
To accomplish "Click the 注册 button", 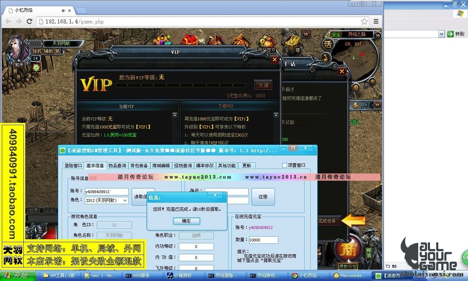I will coord(263,196).
